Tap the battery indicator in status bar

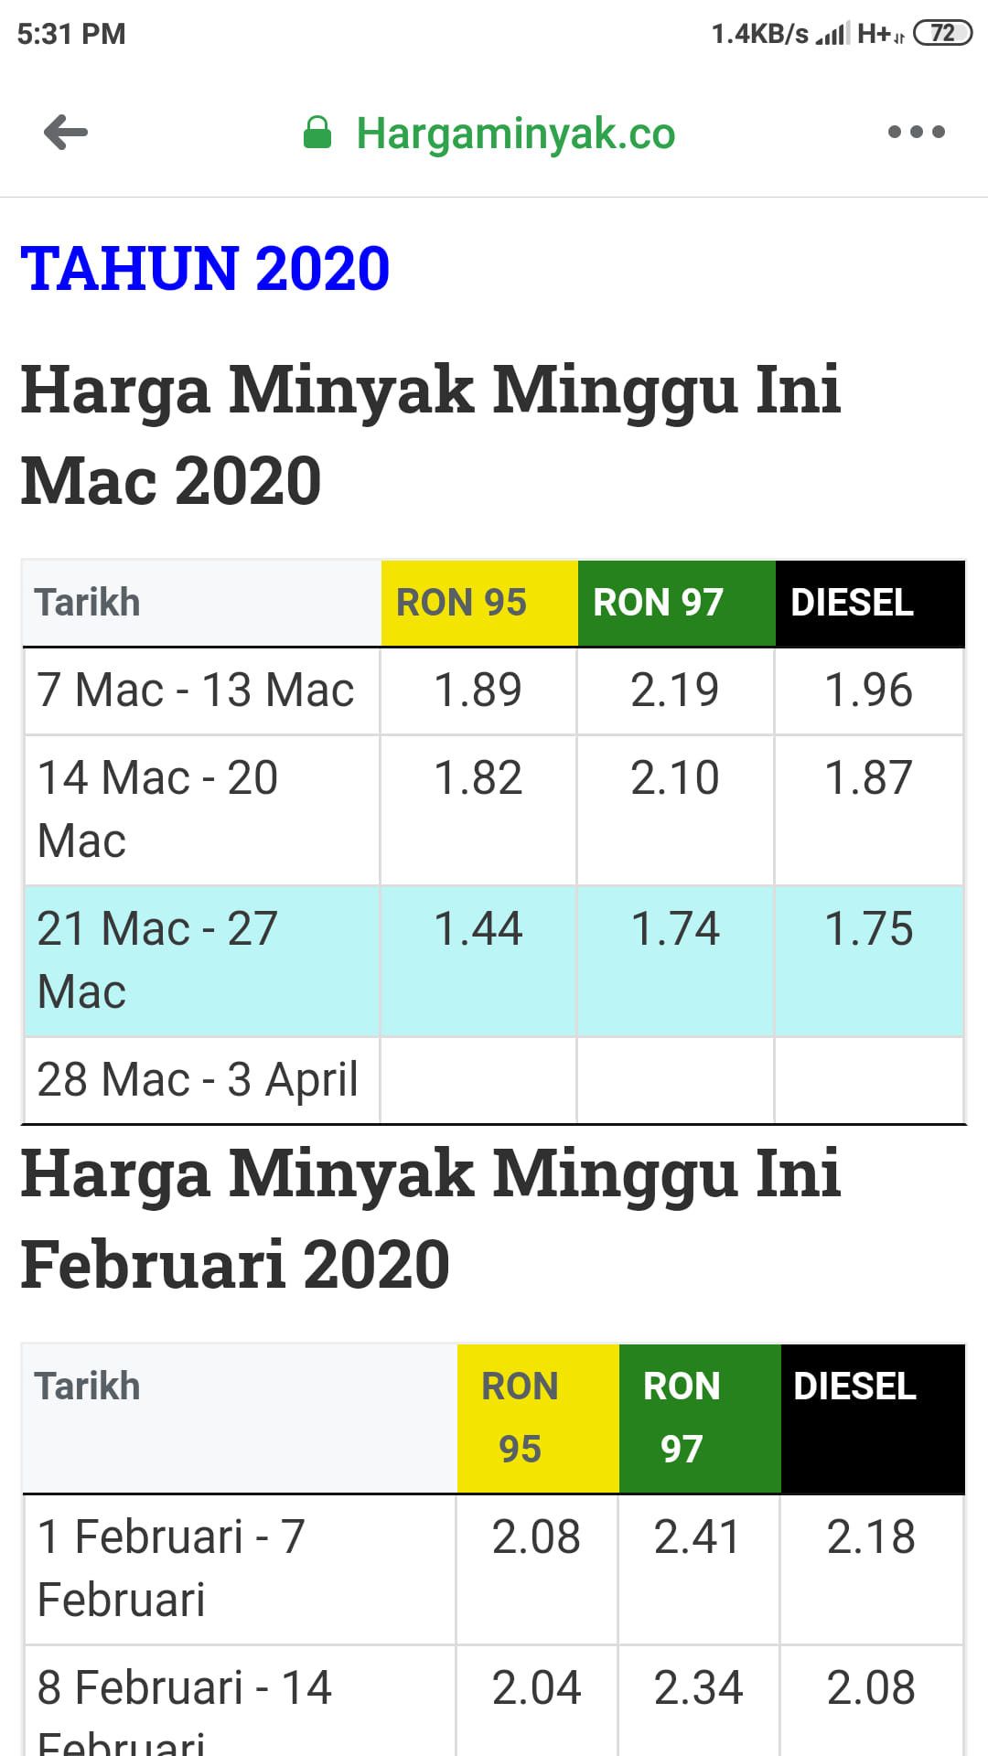(x=942, y=34)
